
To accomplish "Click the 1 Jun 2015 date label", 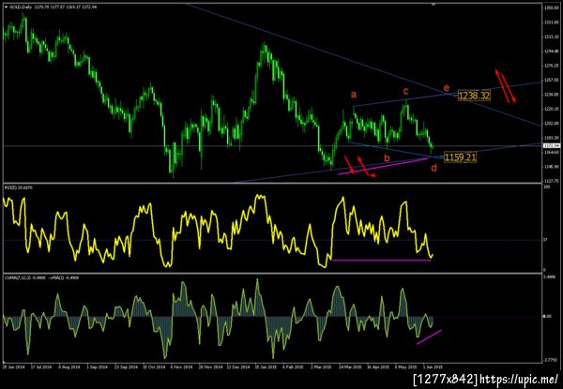I will click(x=433, y=367).
